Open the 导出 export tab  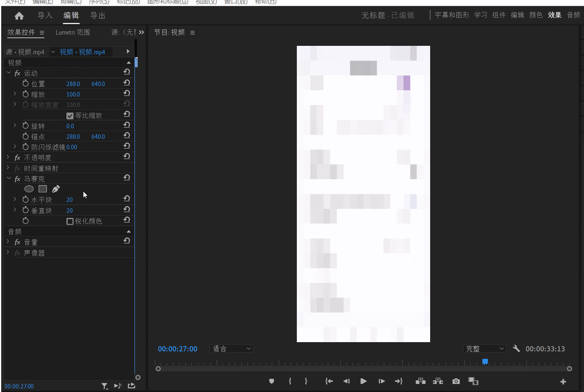tap(98, 16)
